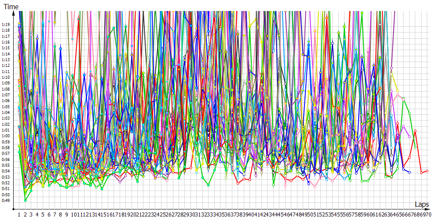440x220 pixels.
Task: Click the 0:49 label on the time axis
Action: coord(6,201)
